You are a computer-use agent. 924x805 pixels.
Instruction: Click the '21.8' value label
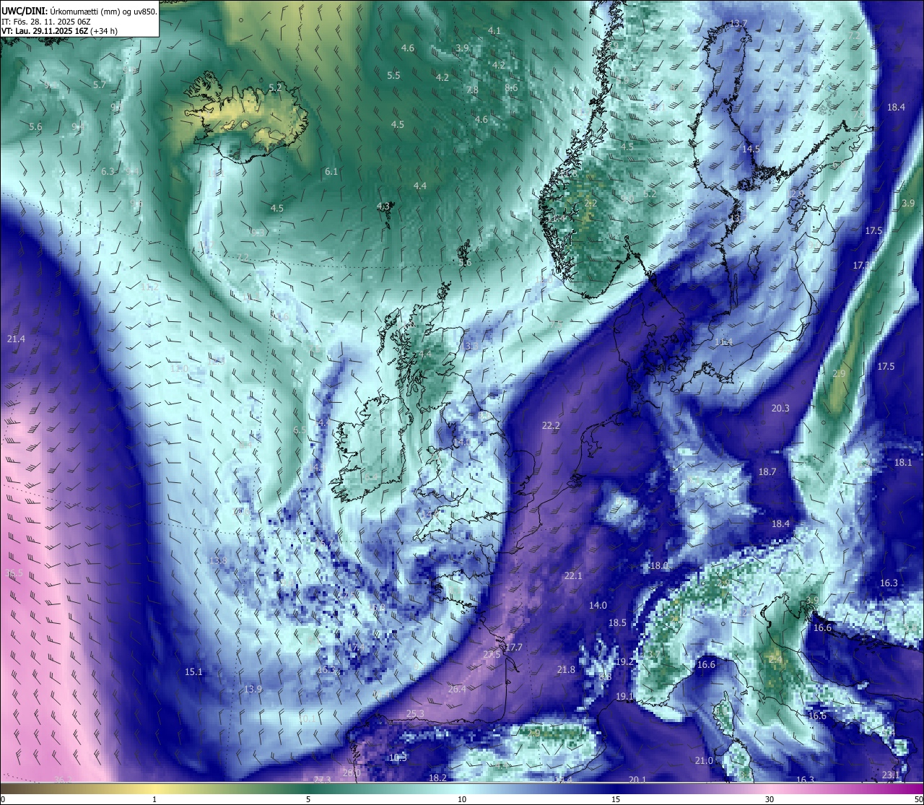566,670
